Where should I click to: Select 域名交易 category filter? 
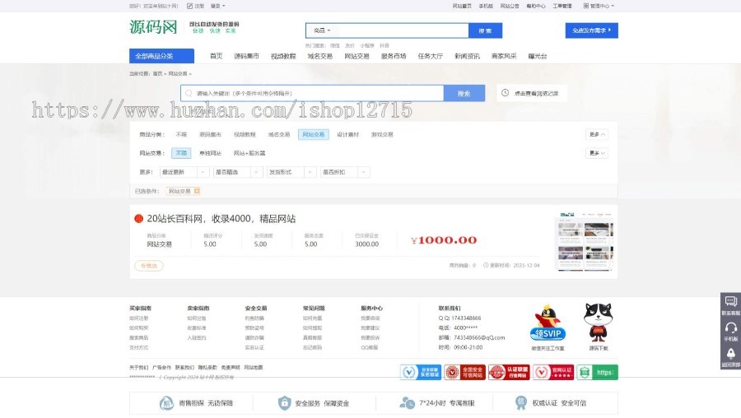click(279, 135)
